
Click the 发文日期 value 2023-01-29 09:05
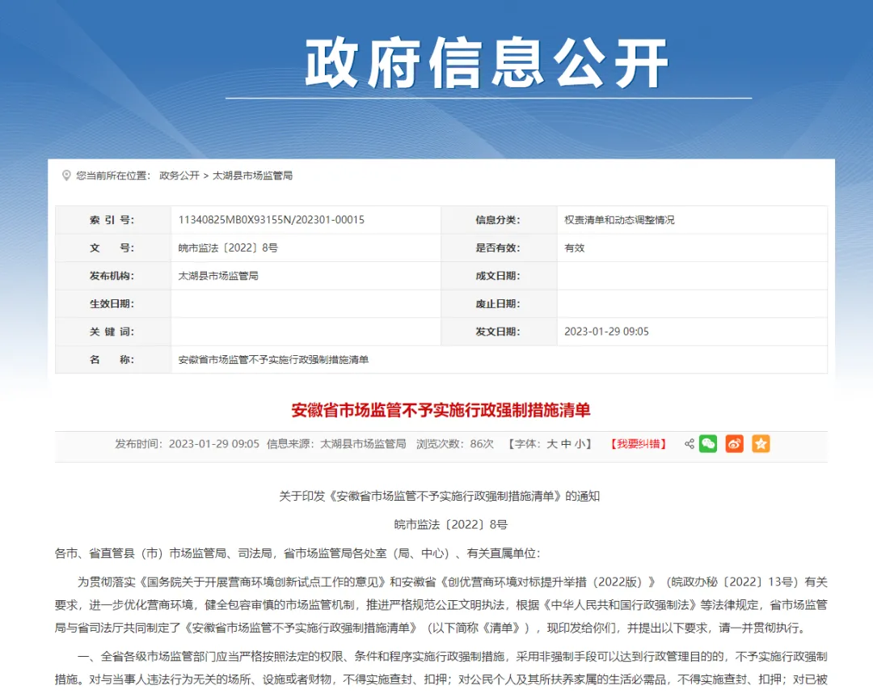(606, 332)
